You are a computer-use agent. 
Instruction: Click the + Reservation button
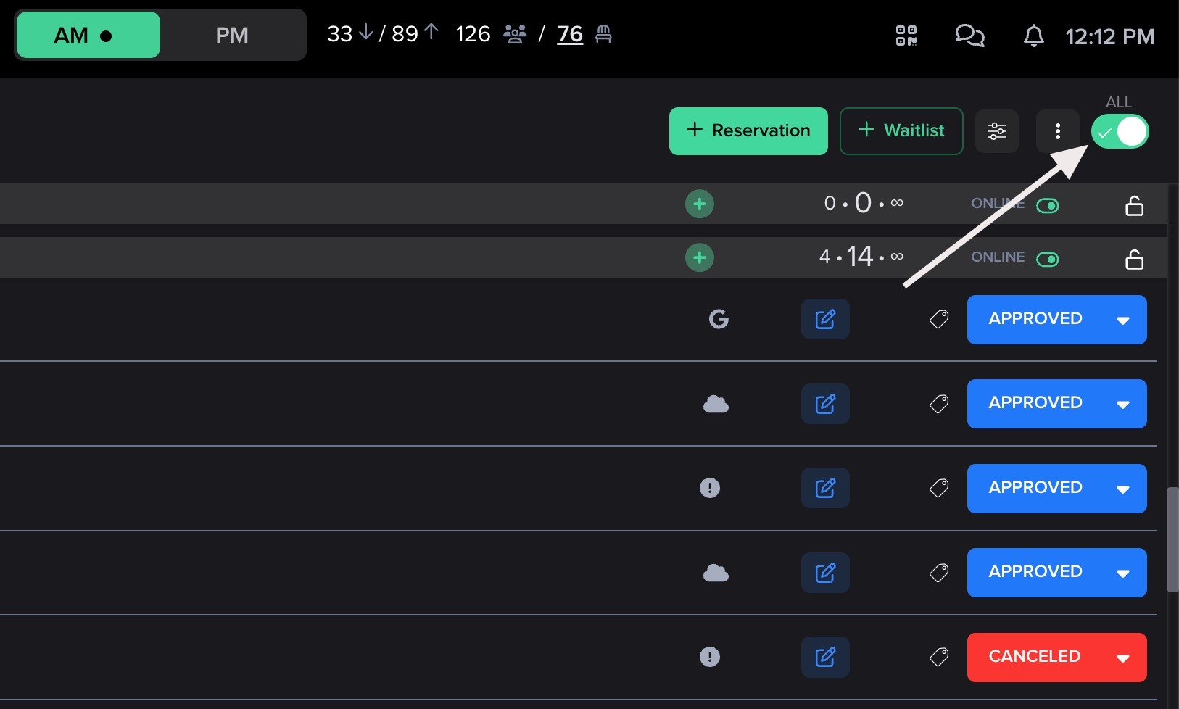tap(748, 131)
